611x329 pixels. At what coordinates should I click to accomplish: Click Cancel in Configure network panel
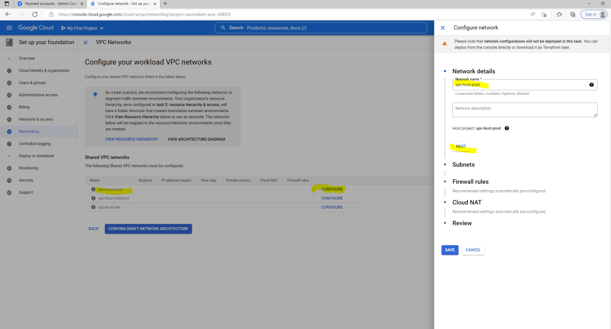[x=473, y=250]
